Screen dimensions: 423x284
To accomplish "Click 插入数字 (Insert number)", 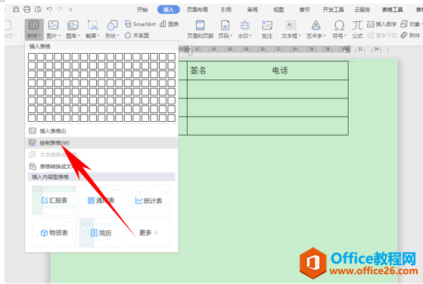I will click(x=381, y=24).
